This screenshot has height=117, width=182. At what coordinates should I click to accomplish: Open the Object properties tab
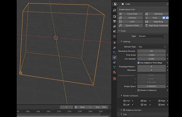115,43
